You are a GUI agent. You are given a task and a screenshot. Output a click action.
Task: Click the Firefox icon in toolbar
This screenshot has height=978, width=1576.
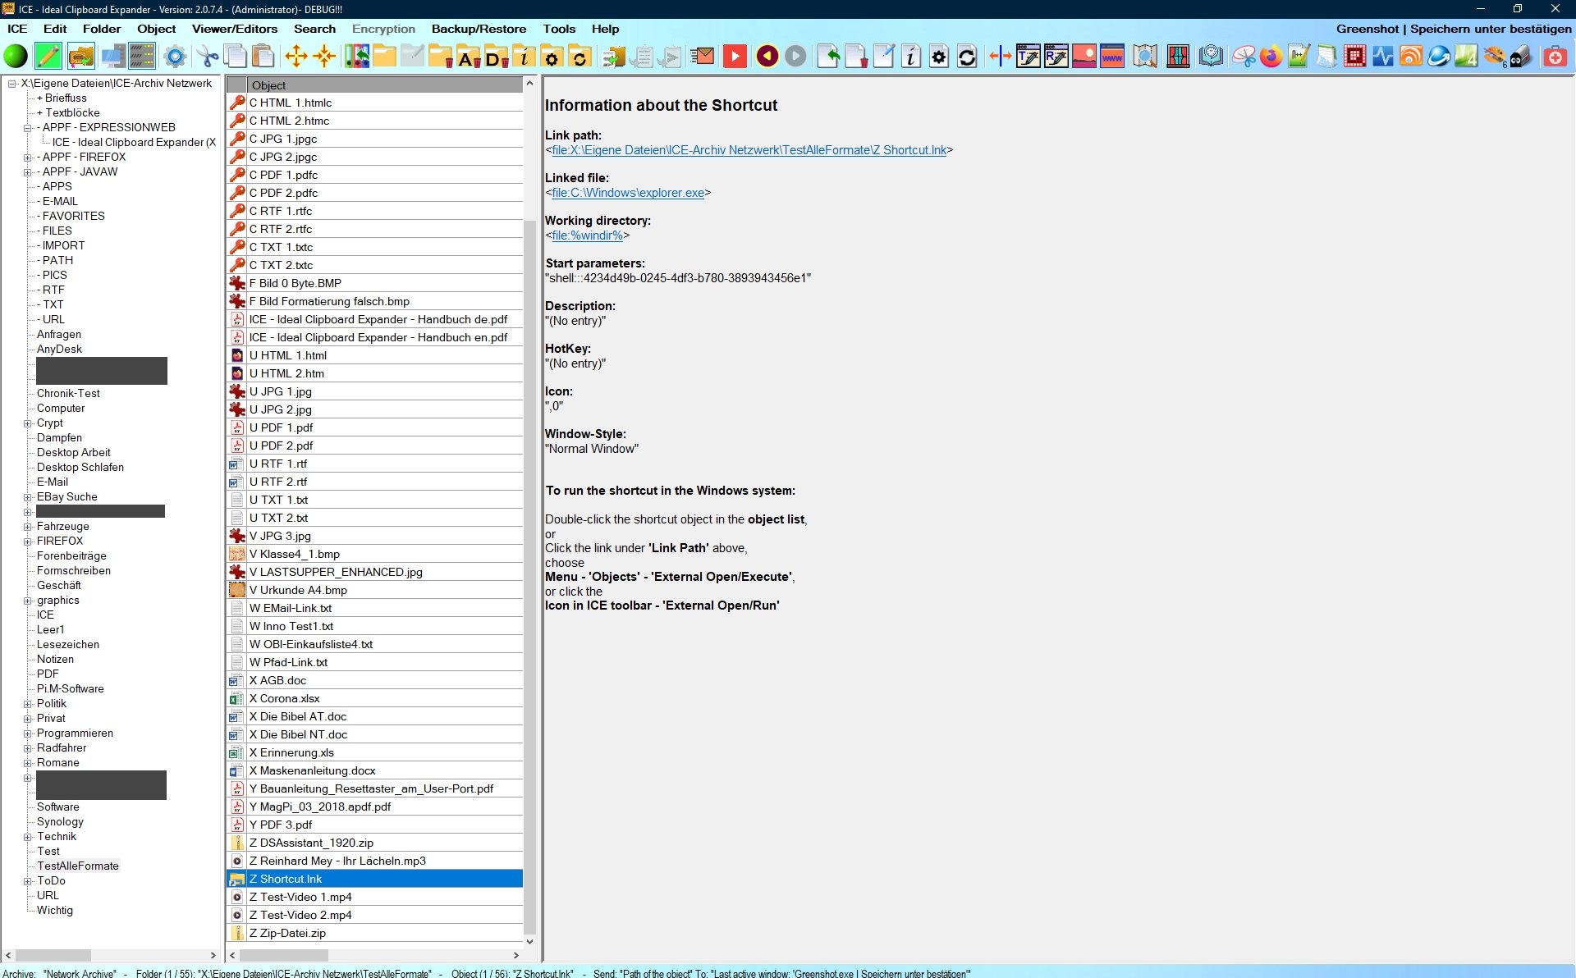click(x=1271, y=57)
